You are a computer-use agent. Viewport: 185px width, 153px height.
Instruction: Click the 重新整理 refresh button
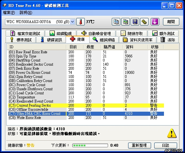click(x=139, y=145)
